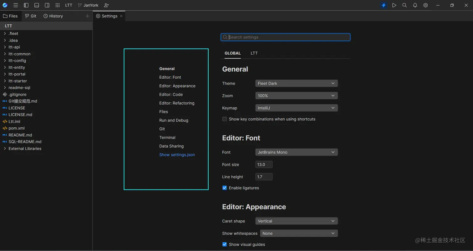Expand the .fleet folder
Viewport: 473px width, 251px height.
[x=5, y=33]
